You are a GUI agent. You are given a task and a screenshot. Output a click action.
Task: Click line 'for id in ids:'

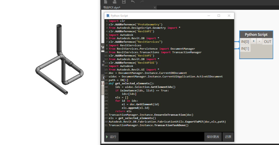127,101
